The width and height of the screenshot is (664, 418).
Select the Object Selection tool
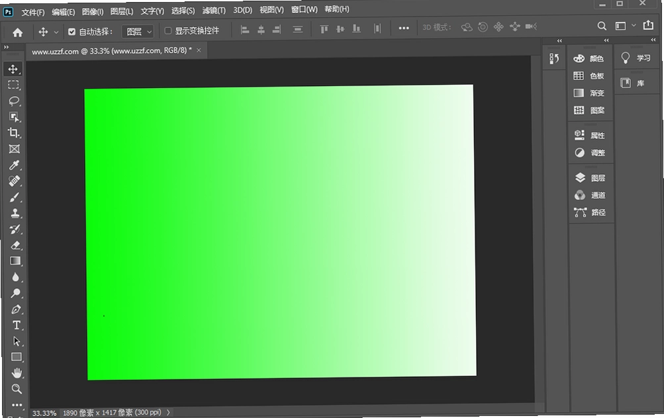pos(14,117)
